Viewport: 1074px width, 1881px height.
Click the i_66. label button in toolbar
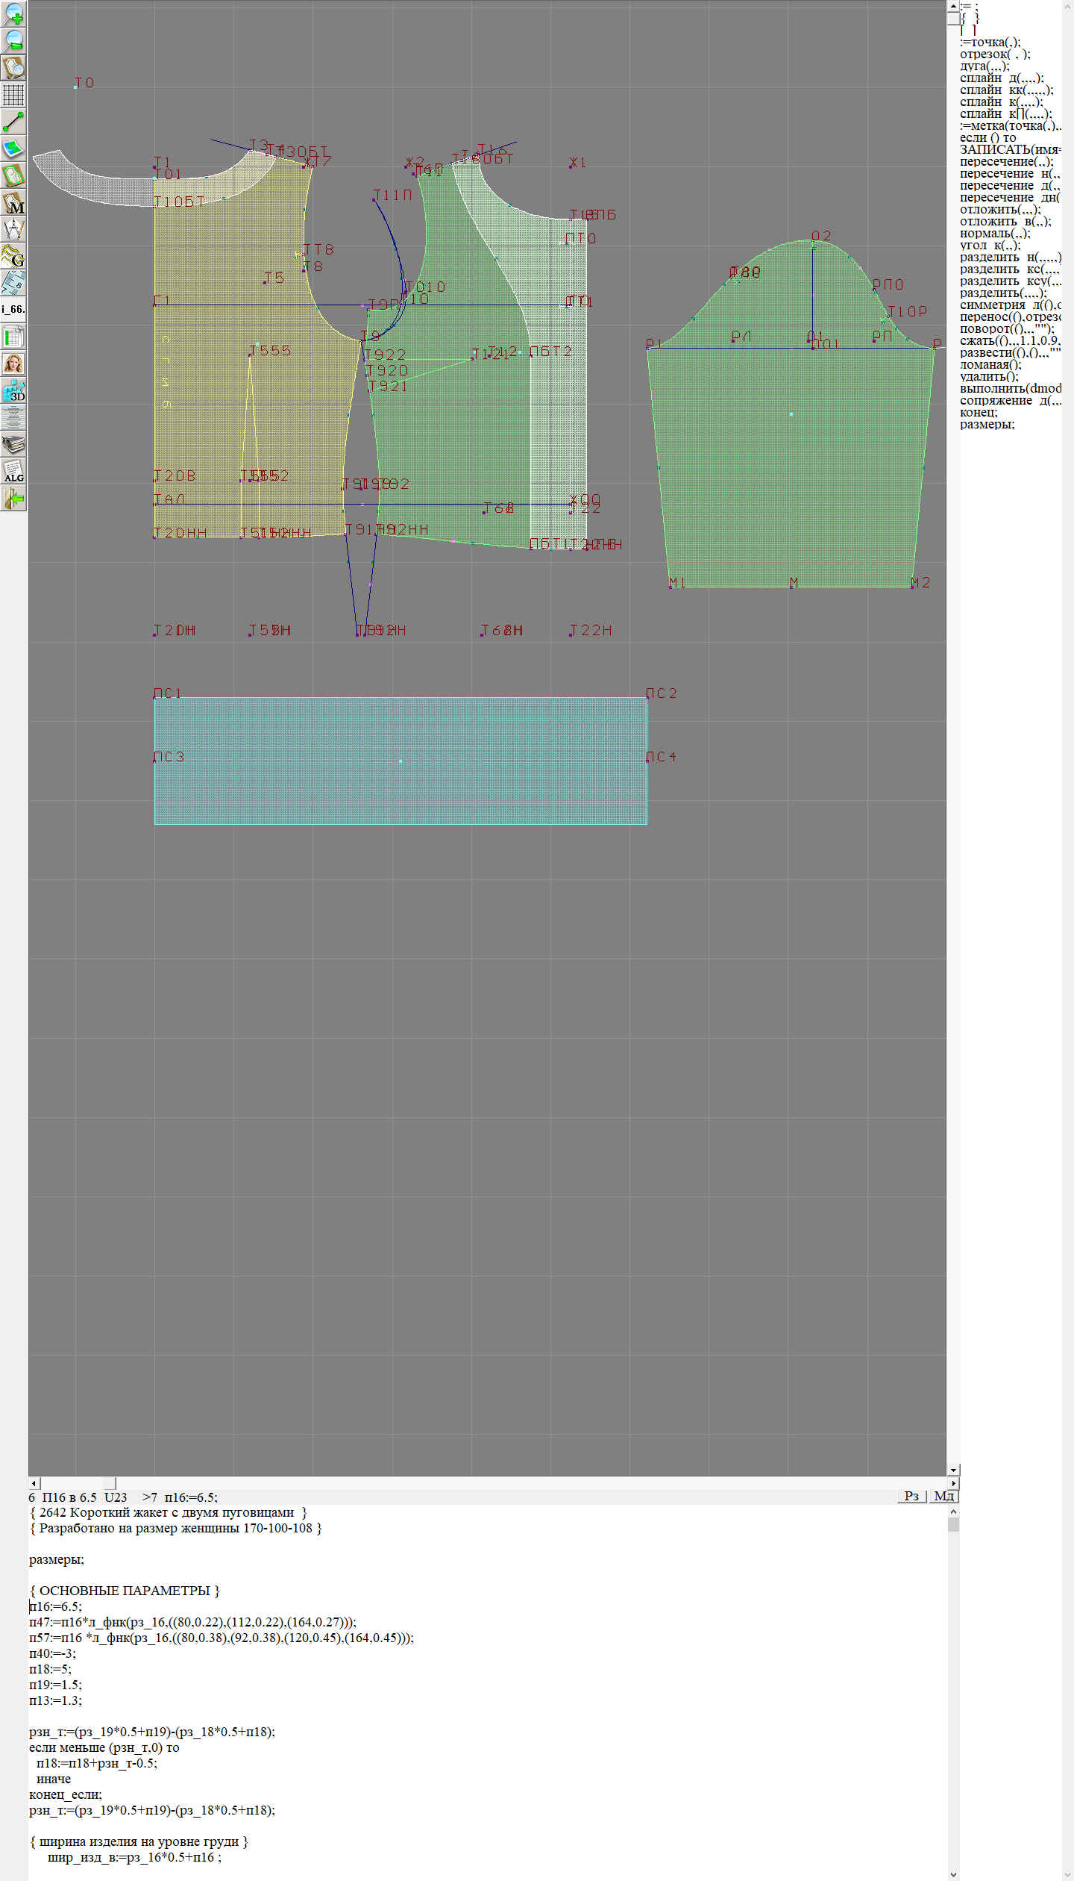[x=13, y=309]
